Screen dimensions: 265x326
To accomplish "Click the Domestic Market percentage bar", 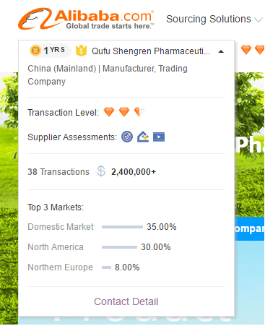I will (122, 227).
